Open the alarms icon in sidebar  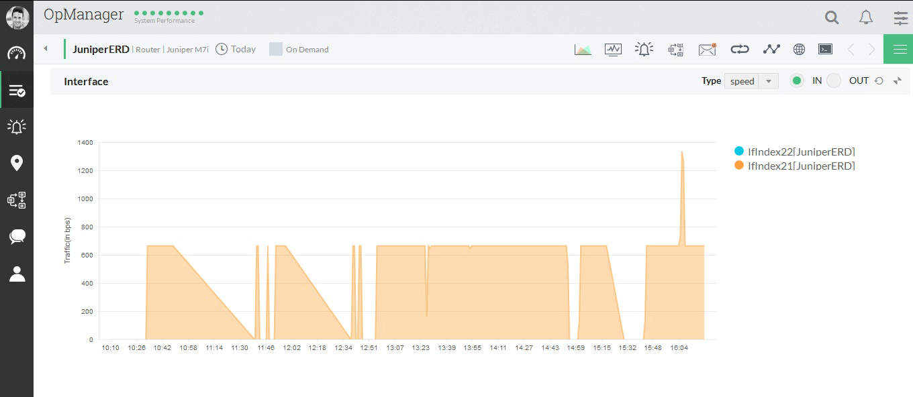17,126
